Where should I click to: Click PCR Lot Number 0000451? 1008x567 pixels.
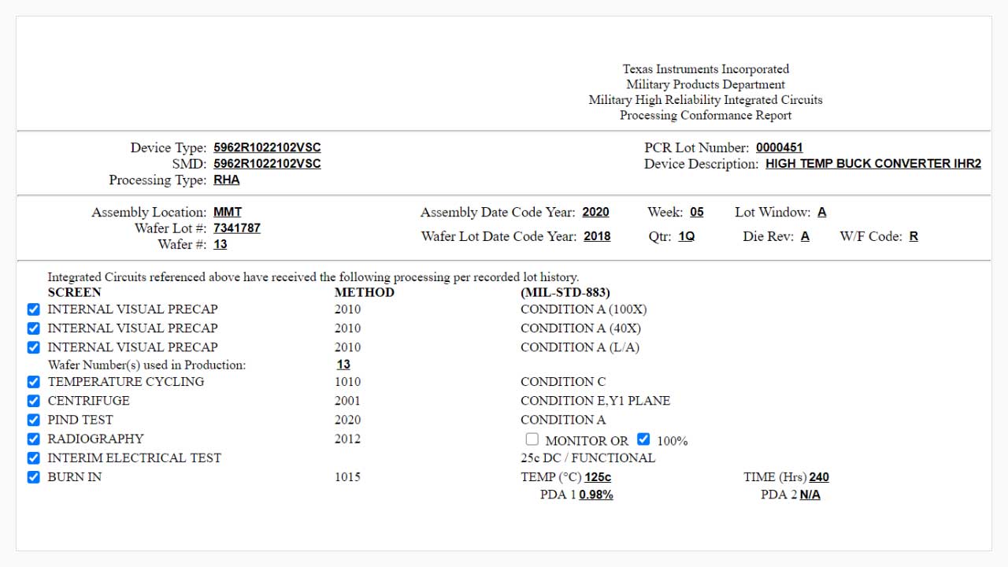tap(780, 147)
